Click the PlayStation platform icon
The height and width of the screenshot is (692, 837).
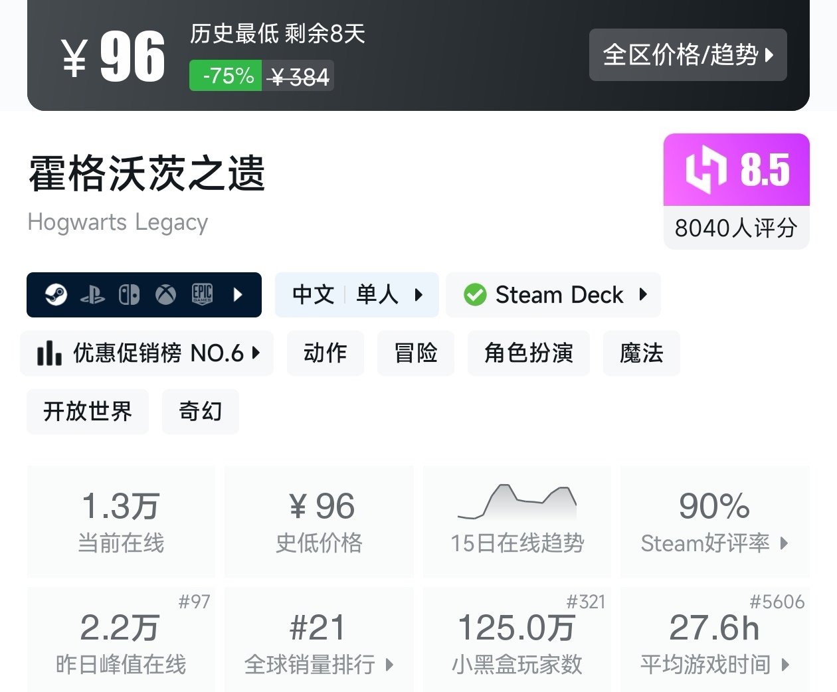point(92,296)
